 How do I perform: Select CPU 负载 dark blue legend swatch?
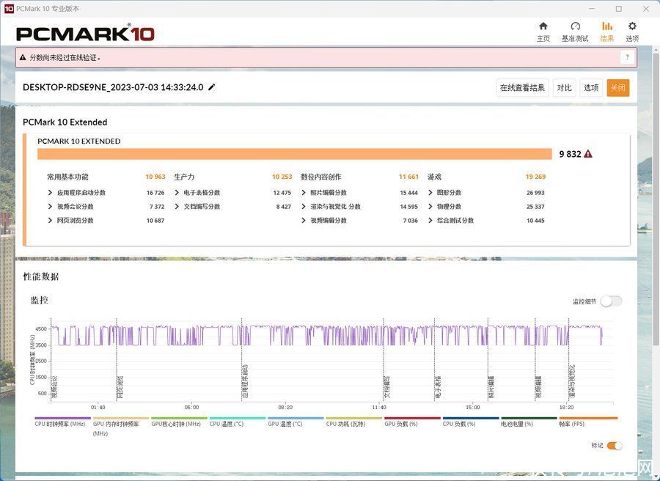click(x=471, y=418)
